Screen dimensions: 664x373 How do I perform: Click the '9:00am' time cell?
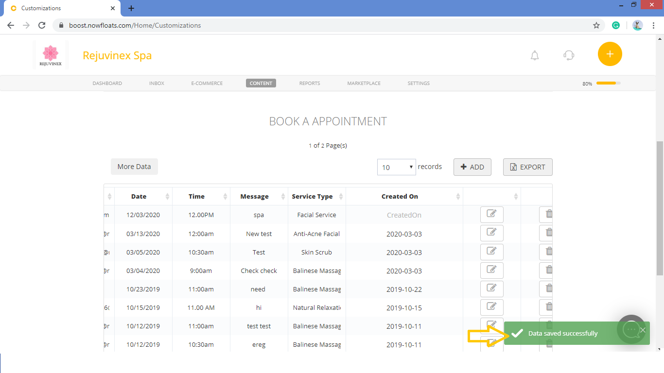(201, 271)
